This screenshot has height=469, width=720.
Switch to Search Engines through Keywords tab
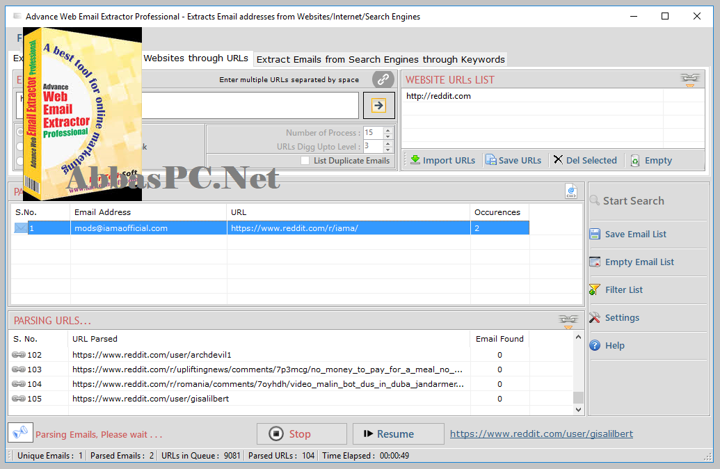(381, 59)
